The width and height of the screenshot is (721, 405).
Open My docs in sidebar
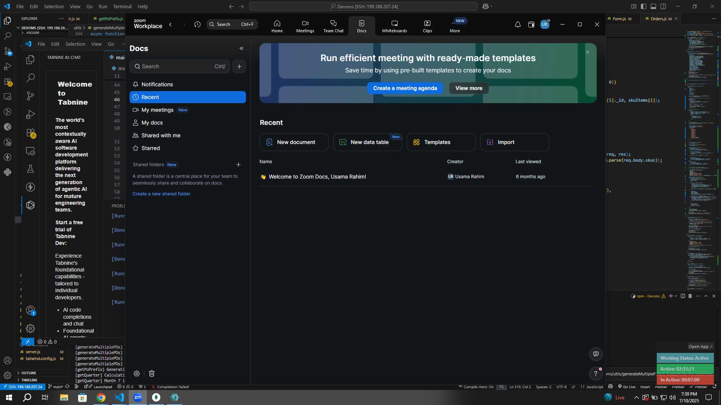pos(188,123)
